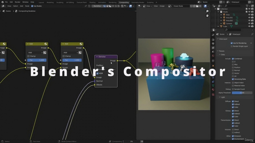This screenshot has width=255, height=143.
Task: Create new image beside Viewer Node
Action: coord(194,6)
